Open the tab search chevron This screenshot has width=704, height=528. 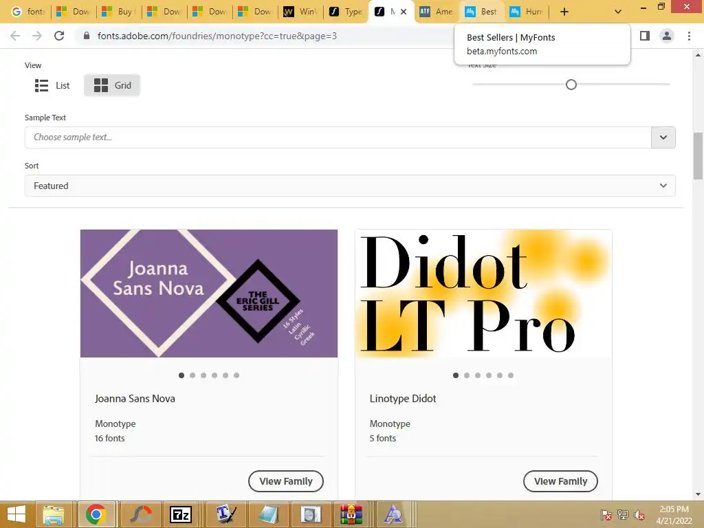coord(618,12)
